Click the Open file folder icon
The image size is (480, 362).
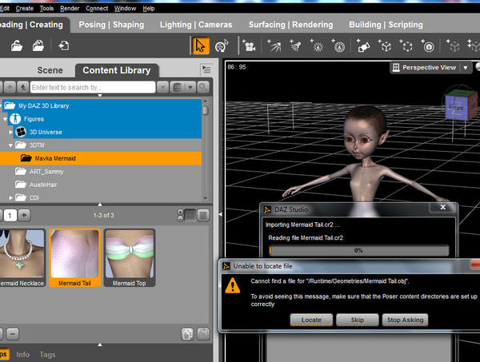point(17,46)
